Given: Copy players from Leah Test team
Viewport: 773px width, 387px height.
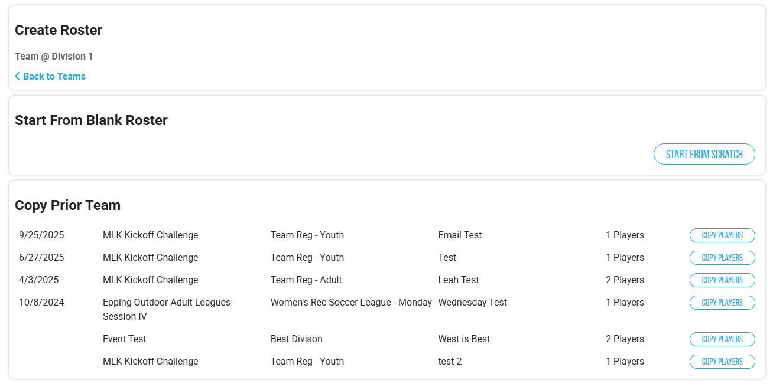Looking at the screenshot, I should [x=722, y=280].
